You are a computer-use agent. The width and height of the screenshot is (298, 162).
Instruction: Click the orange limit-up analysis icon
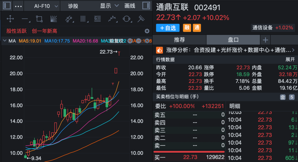click(x=159, y=50)
